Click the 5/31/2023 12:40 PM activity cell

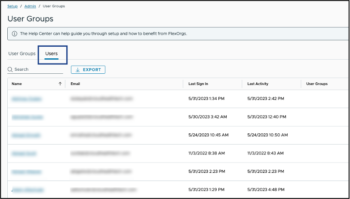click(x=267, y=117)
